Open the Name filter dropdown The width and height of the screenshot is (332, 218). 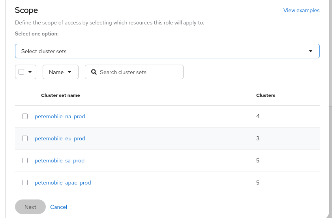(60, 72)
